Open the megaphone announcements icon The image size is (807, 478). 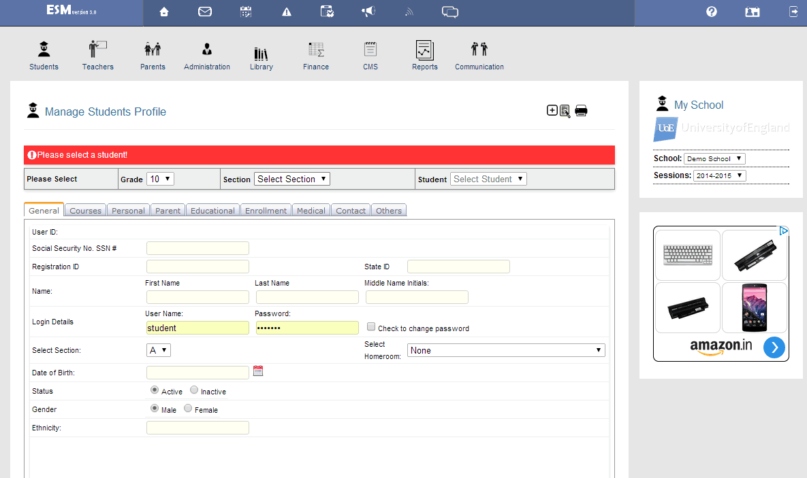coord(368,12)
